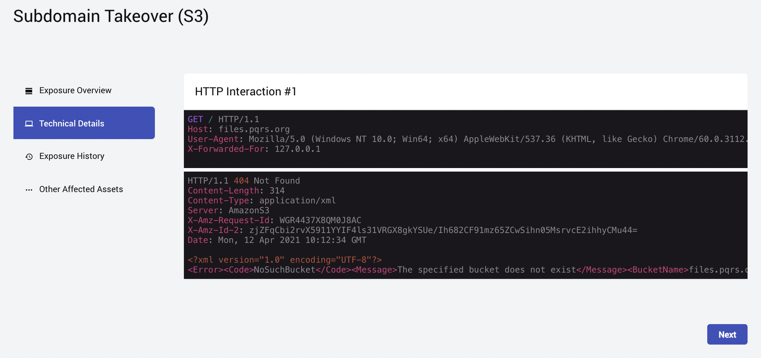This screenshot has height=358, width=761.
Task: Select the Technical Details tab
Action: coord(72,124)
